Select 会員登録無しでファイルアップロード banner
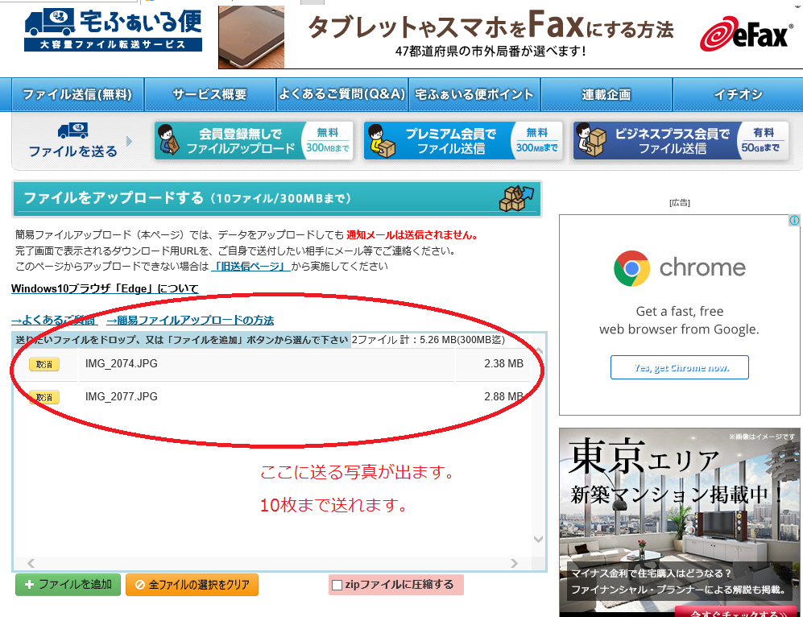 (x=254, y=141)
